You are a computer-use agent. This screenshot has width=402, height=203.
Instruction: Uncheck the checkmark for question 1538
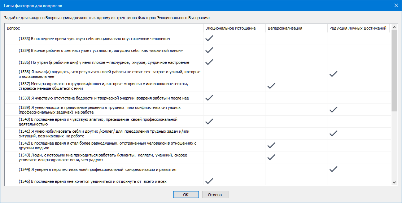(209, 98)
